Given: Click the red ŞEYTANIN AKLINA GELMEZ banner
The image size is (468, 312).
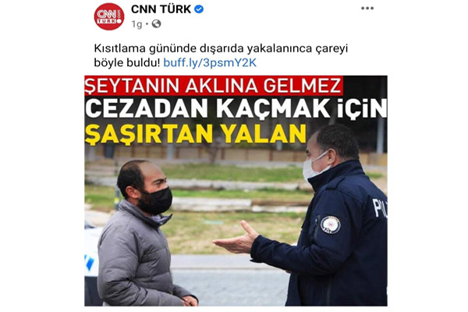Looking at the screenshot, I should pyautogui.click(x=214, y=86).
